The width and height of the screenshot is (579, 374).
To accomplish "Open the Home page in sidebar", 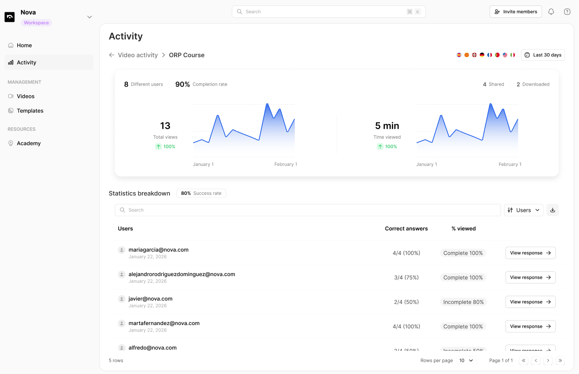I will [49, 45].
